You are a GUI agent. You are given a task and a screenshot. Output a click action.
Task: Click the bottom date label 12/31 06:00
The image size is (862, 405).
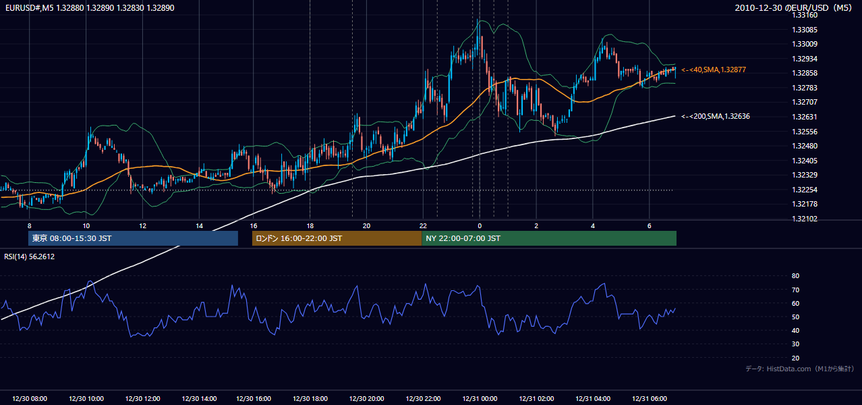pyautogui.click(x=649, y=399)
